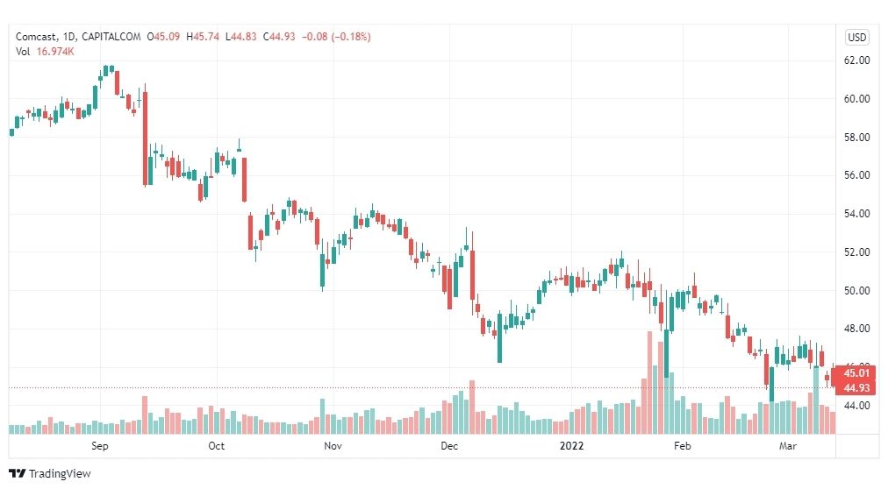888x489 pixels.
Task: Click the USD currency button
Action: [x=857, y=38]
